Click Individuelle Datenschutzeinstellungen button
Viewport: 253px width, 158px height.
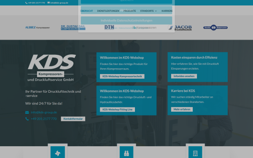click(x=126, y=21)
